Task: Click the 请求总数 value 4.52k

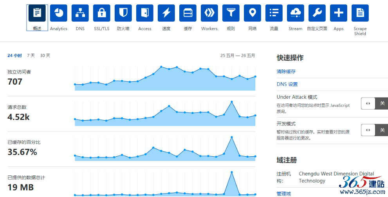Action: tap(18, 117)
